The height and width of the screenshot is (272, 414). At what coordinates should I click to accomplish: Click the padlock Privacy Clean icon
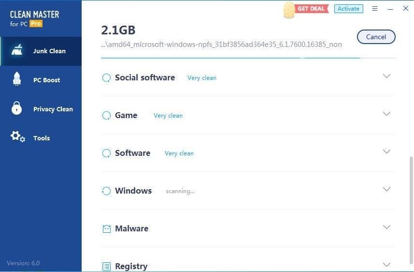pyautogui.click(x=16, y=108)
